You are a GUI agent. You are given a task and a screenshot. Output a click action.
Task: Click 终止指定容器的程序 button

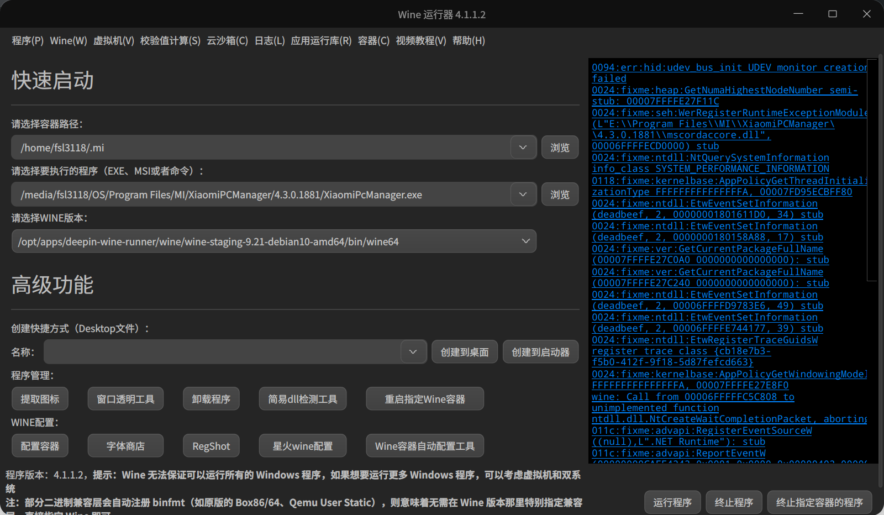(819, 502)
